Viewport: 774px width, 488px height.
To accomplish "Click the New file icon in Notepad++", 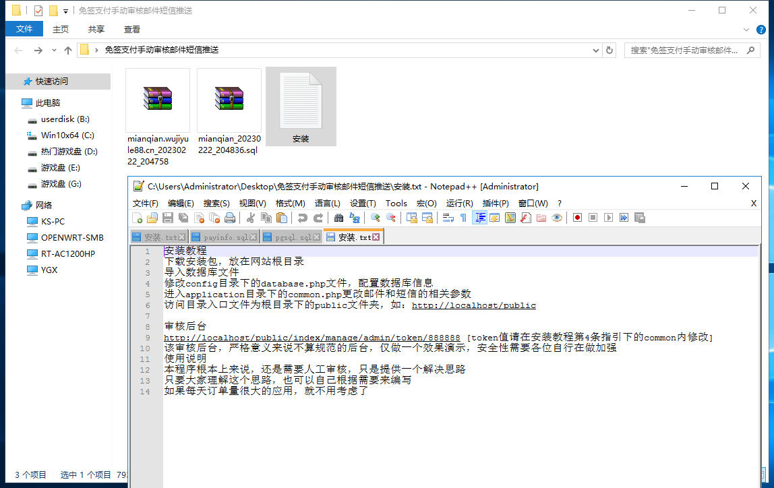I will [138, 218].
